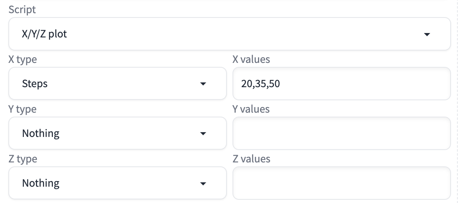Click the X values label
Screen dimensions: 459x203
(x=251, y=60)
